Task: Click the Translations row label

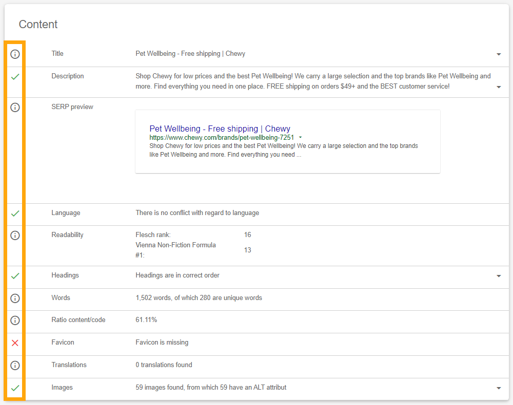Action: 69,365
